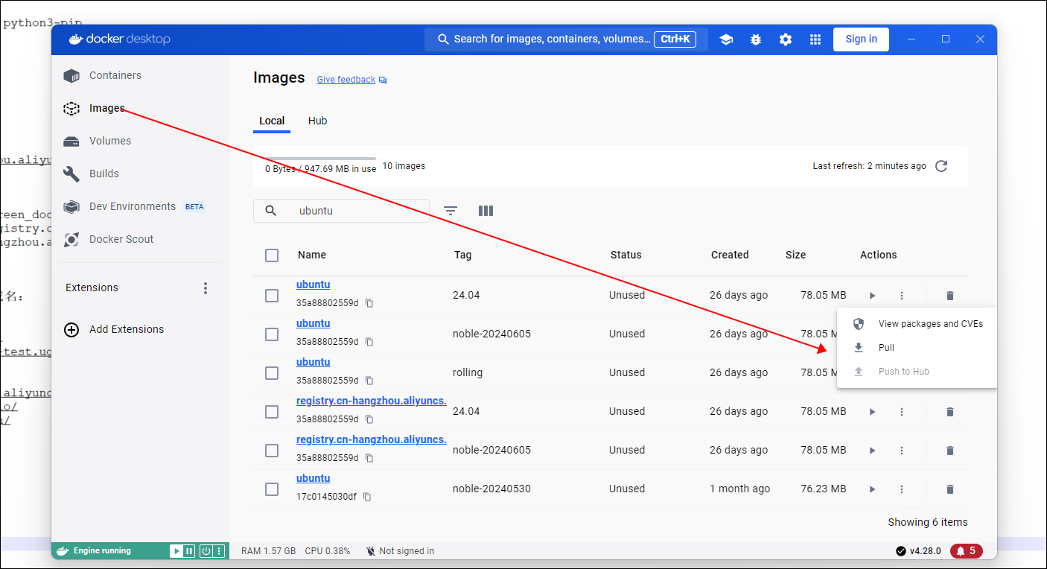Run the ubuntu noble-20240530 image

pos(872,489)
